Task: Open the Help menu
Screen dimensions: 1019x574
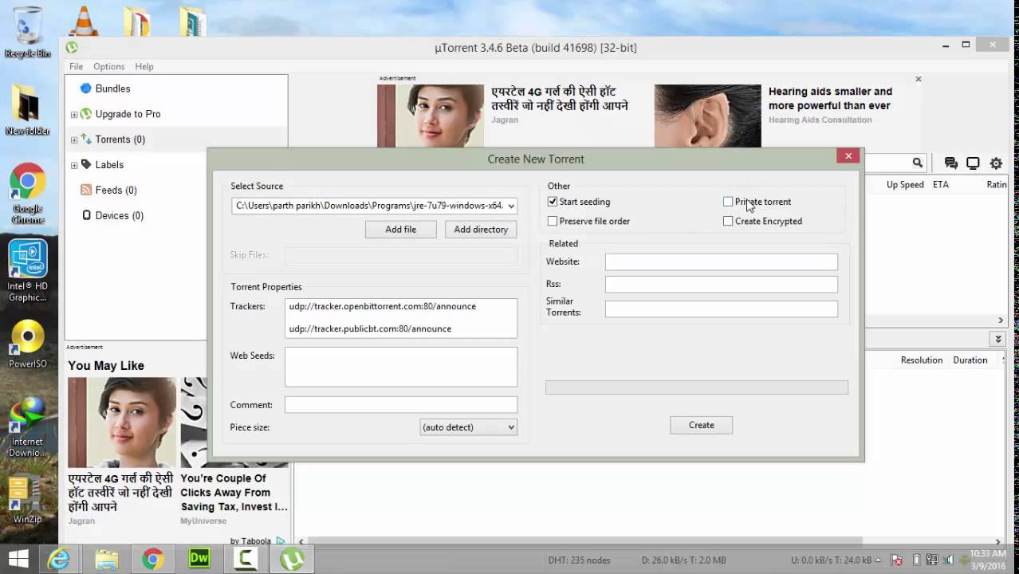Action: point(144,67)
